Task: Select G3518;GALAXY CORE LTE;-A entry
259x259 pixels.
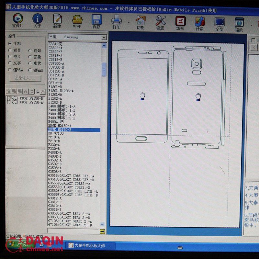Action: tap(71, 176)
